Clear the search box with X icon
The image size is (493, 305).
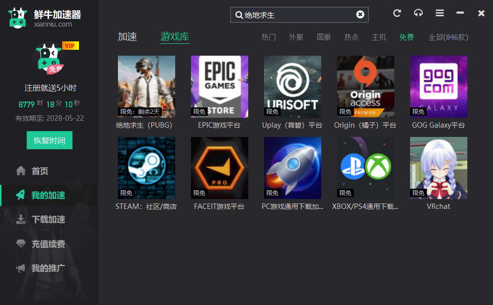tap(360, 15)
